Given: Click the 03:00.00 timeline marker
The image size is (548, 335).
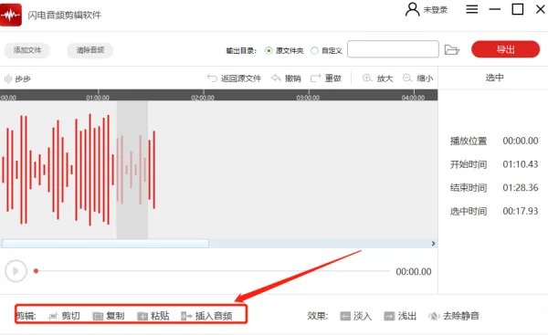Looking at the screenshot, I should click(x=308, y=98).
